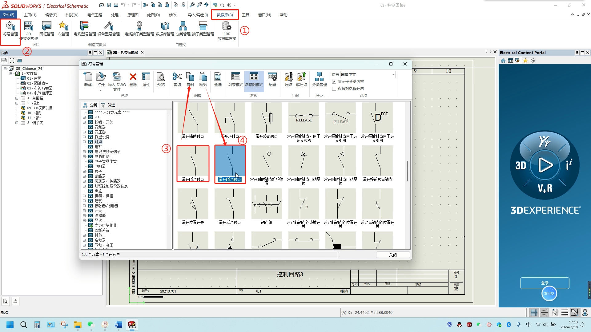
Task: Open the 电气工程 ribbon tab
Action: pos(94,15)
